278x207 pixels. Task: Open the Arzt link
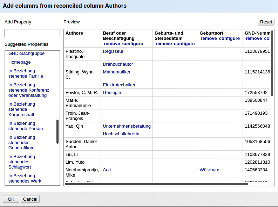107,170
